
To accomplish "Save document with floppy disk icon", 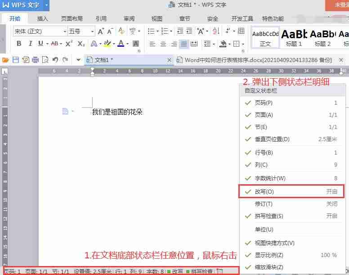I will pyautogui.click(x=16, y=60).
